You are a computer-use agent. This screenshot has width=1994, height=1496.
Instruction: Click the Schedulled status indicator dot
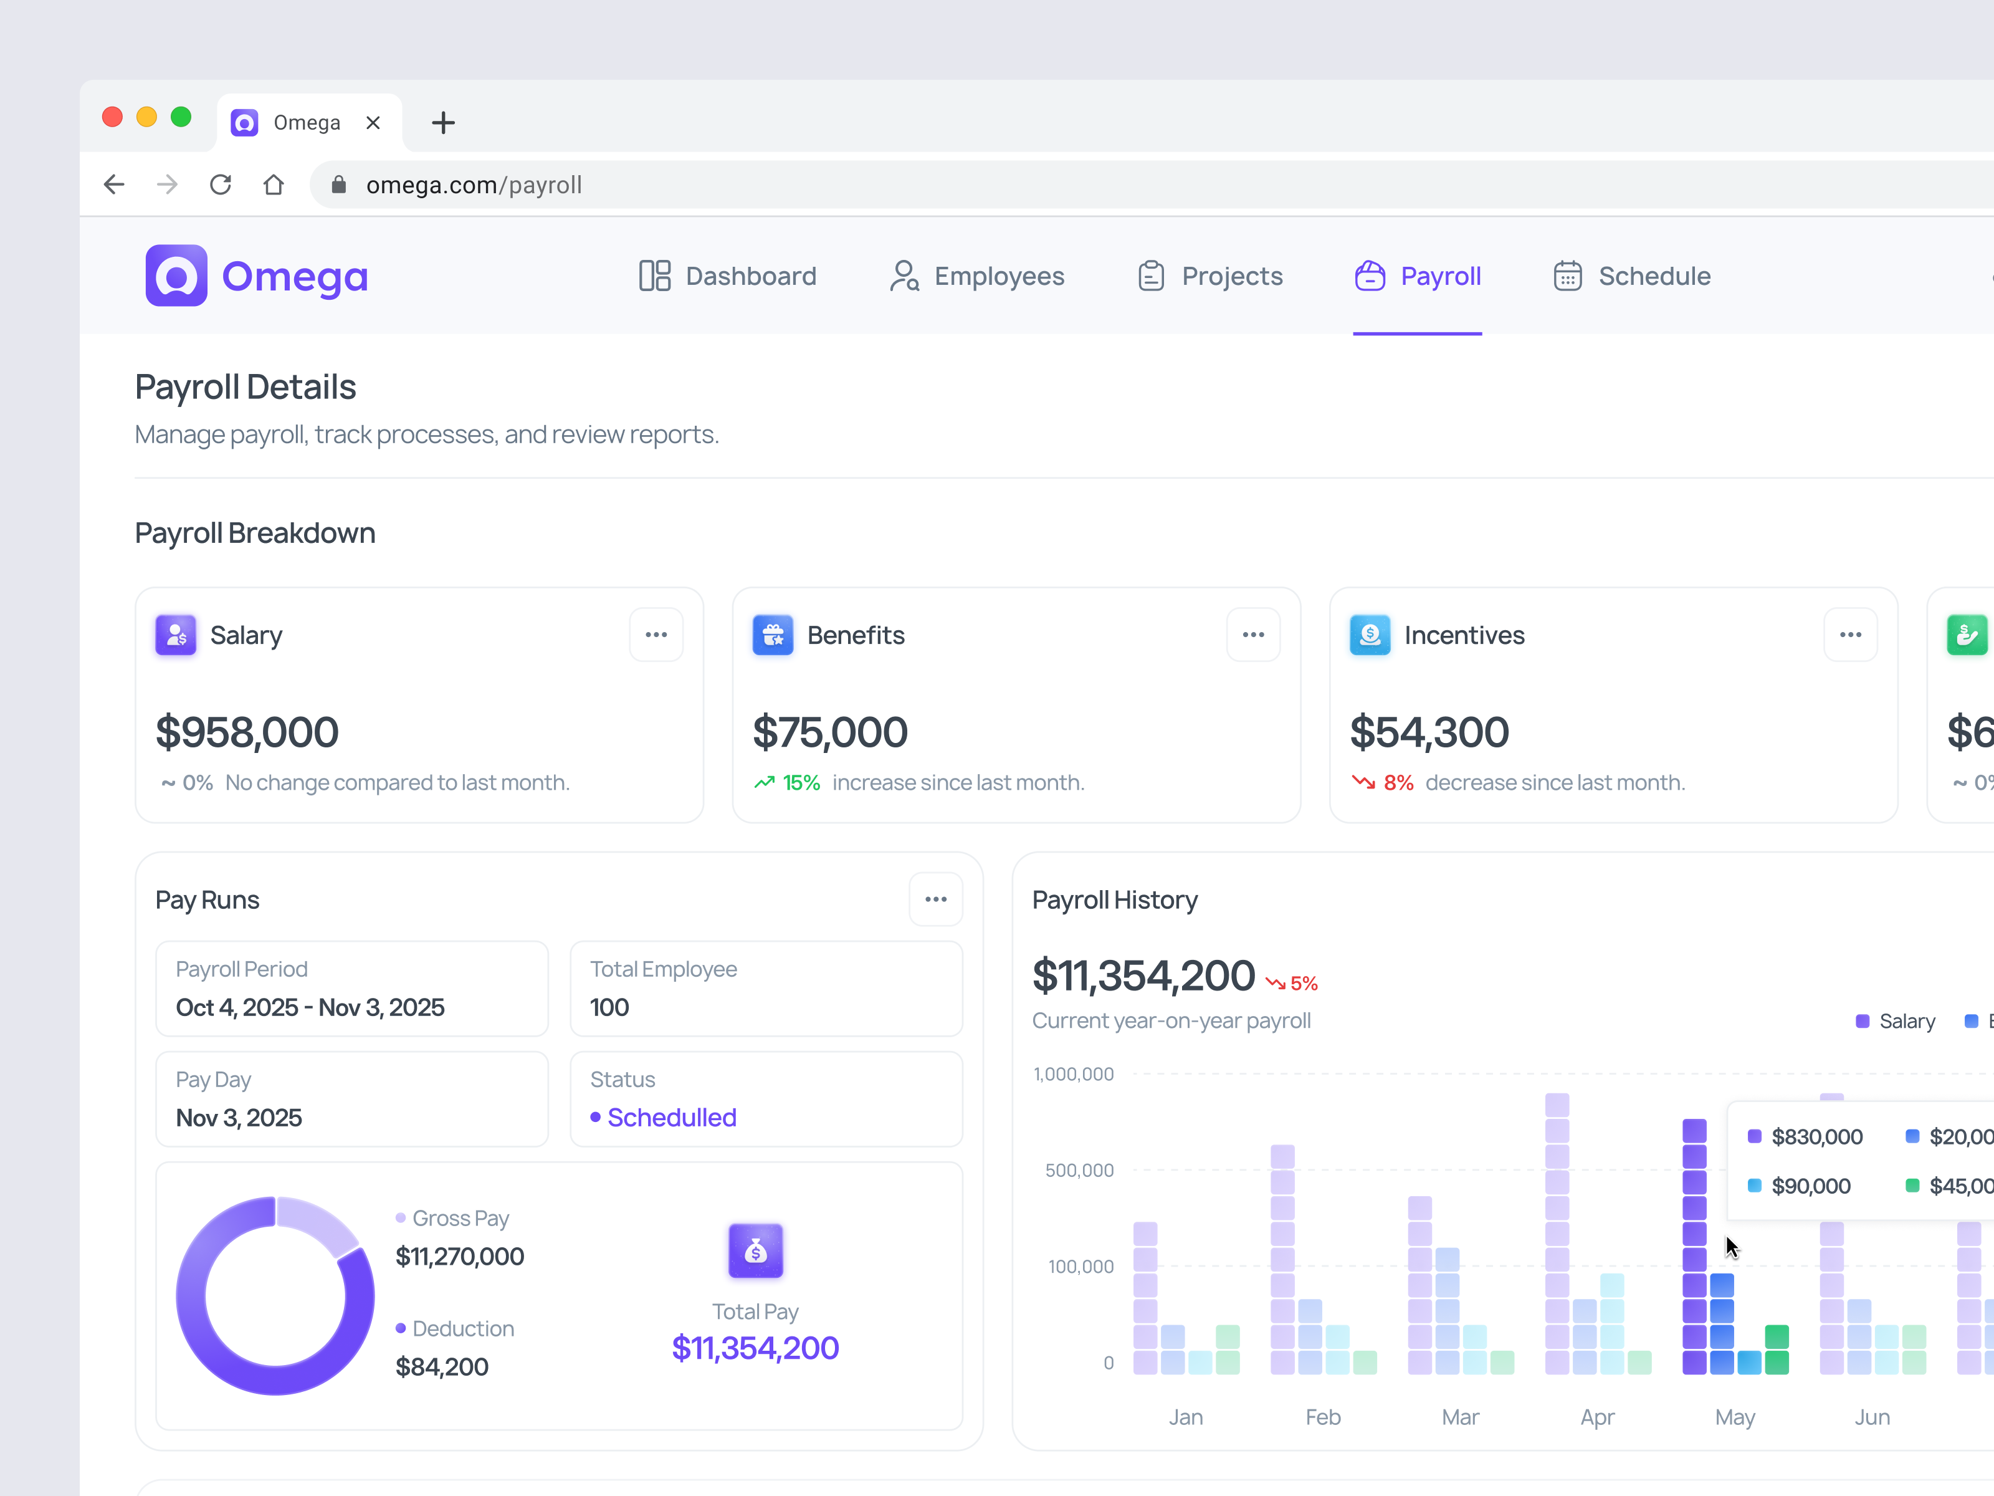pyautogui.click(x=595, y=1117)
